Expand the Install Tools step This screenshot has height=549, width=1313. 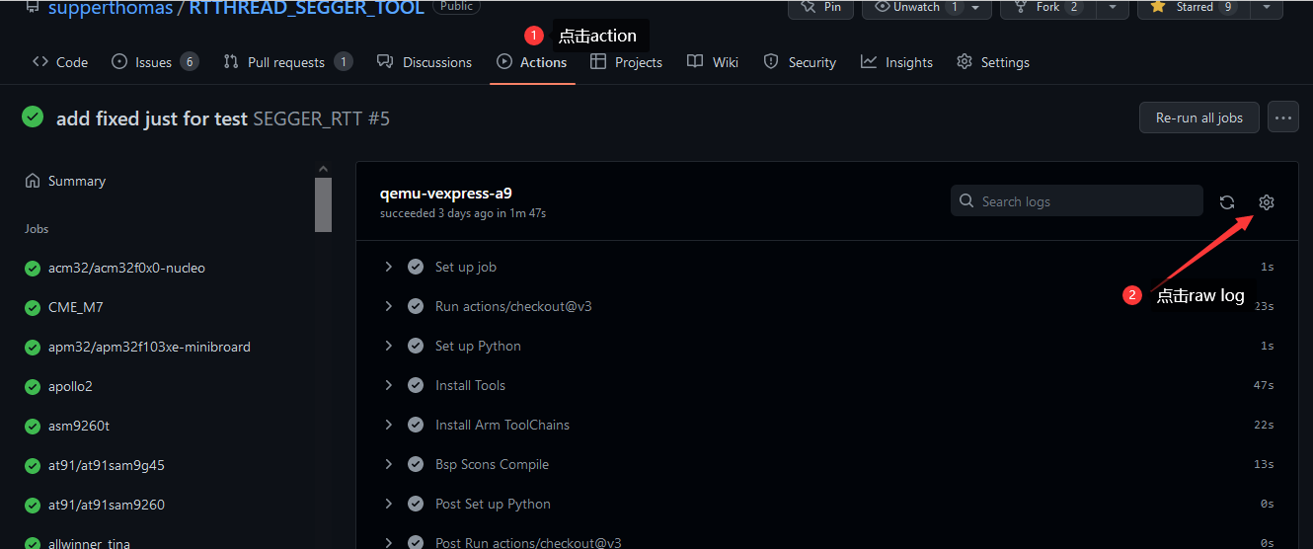(389, 385)
